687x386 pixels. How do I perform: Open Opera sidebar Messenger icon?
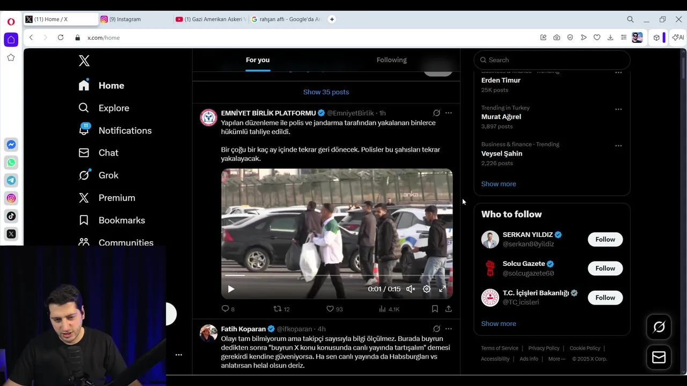(11, 145)
